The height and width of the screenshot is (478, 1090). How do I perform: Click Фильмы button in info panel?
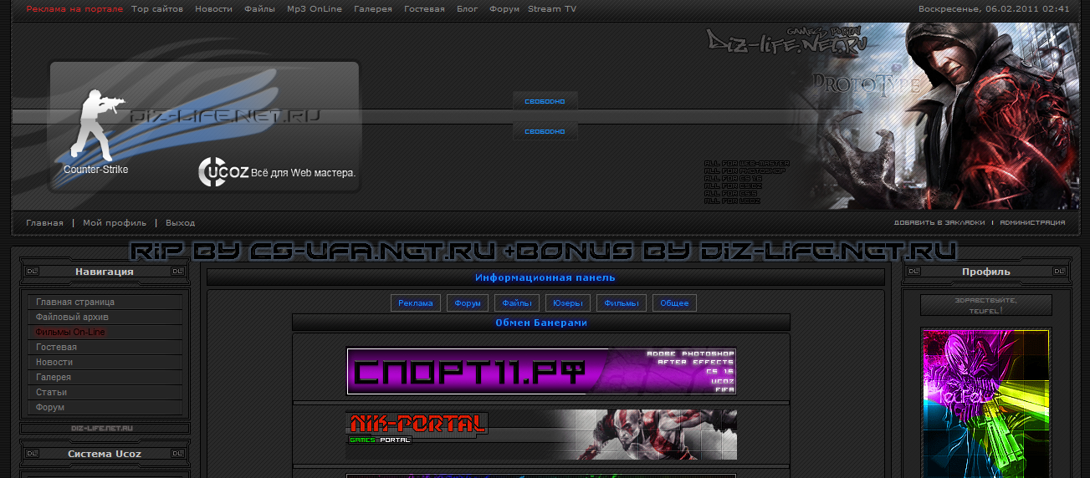coord(622,303)
